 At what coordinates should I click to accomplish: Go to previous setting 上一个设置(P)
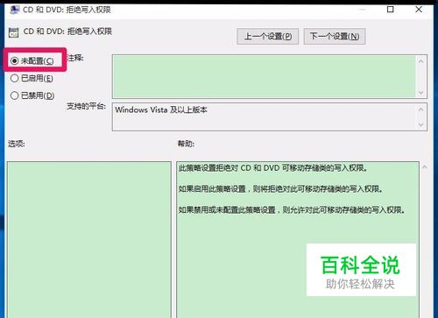[x=267, y=36]
